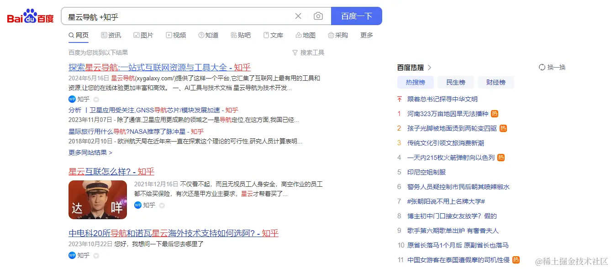This screenshot has height=269, width=611.
Task: Refresh hot list with 换一换
Action: click(552, 67)
